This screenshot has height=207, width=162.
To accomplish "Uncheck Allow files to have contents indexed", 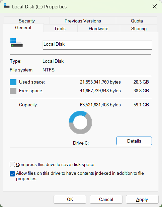I will (12, 174).
